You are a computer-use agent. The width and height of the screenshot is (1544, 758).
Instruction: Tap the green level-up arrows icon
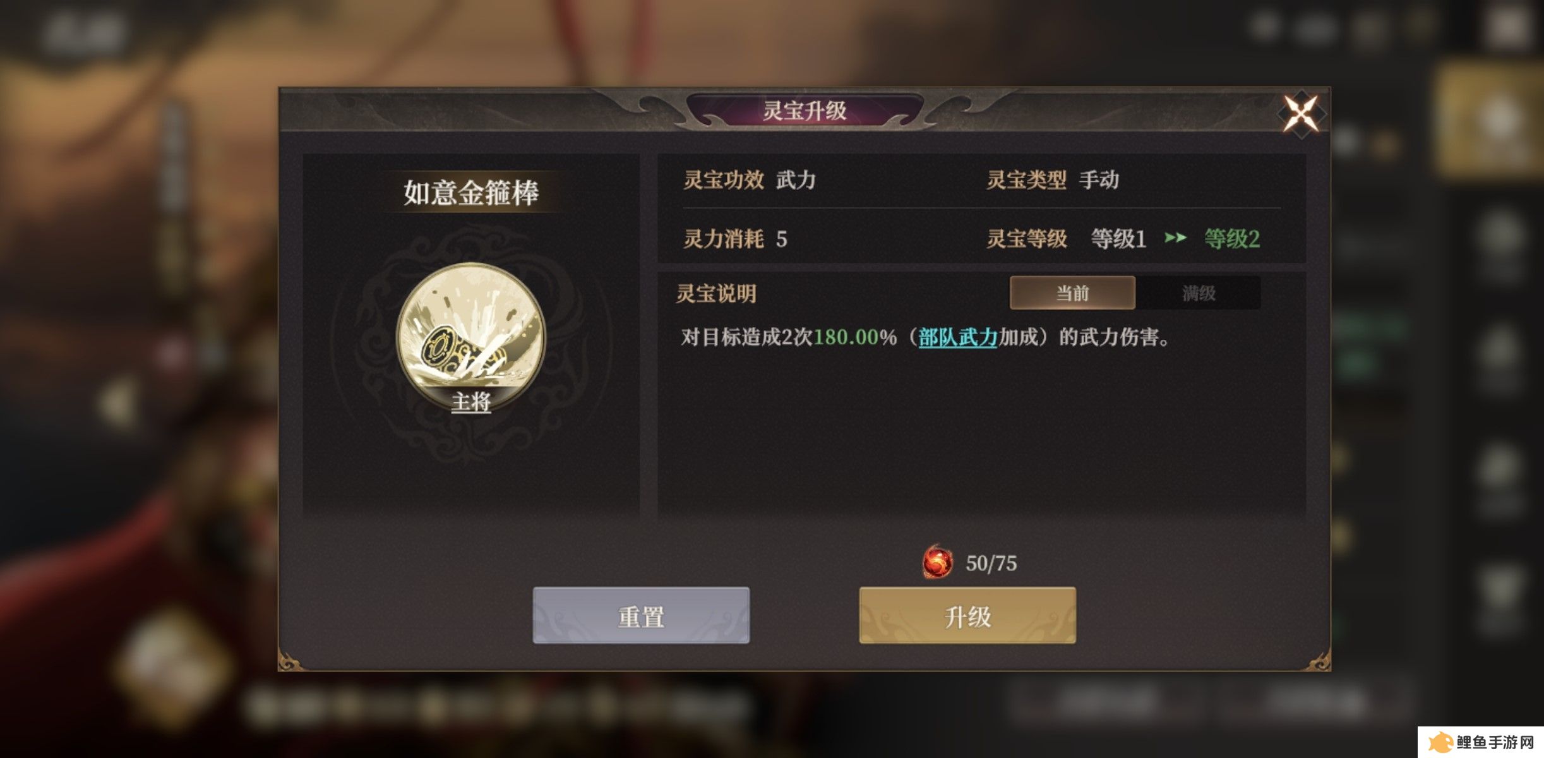[x=1175, y=238]
